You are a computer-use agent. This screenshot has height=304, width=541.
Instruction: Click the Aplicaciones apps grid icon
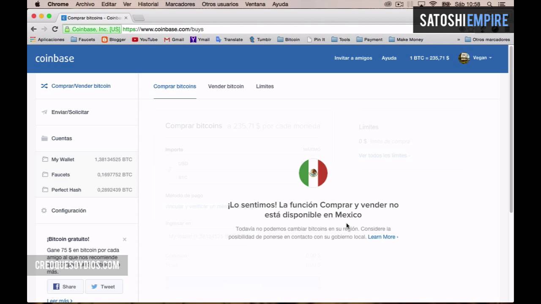click(x=33, y=39)
